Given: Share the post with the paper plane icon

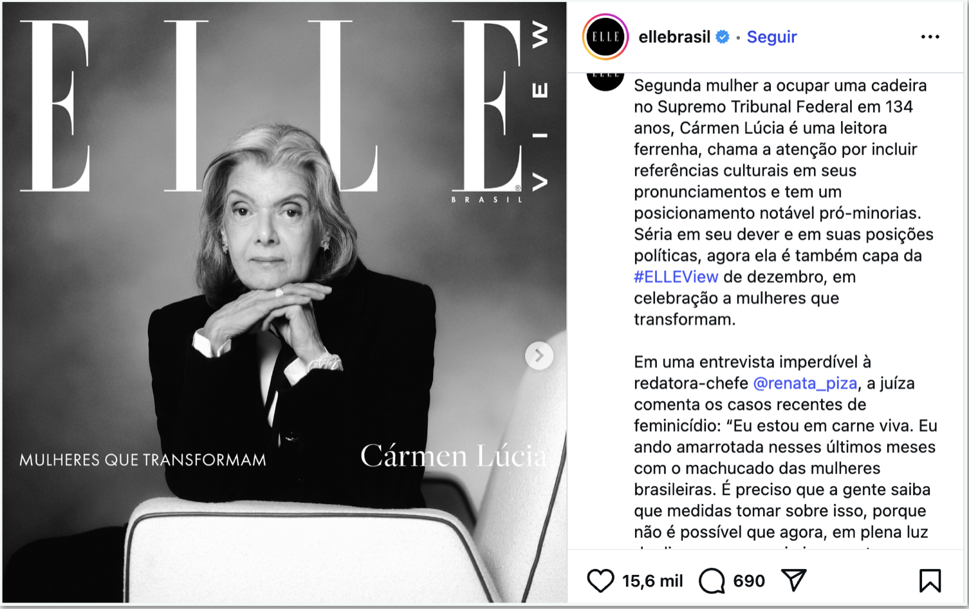Looking at the screenshot, I should tap(794, 580).
